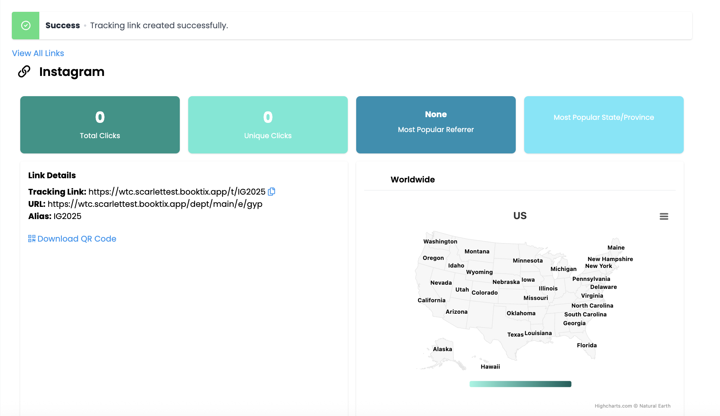The image size is (720, 416).
Task: Click the Most Popular State/Province card
Action: pyautogui.click(x=604, y=125)
